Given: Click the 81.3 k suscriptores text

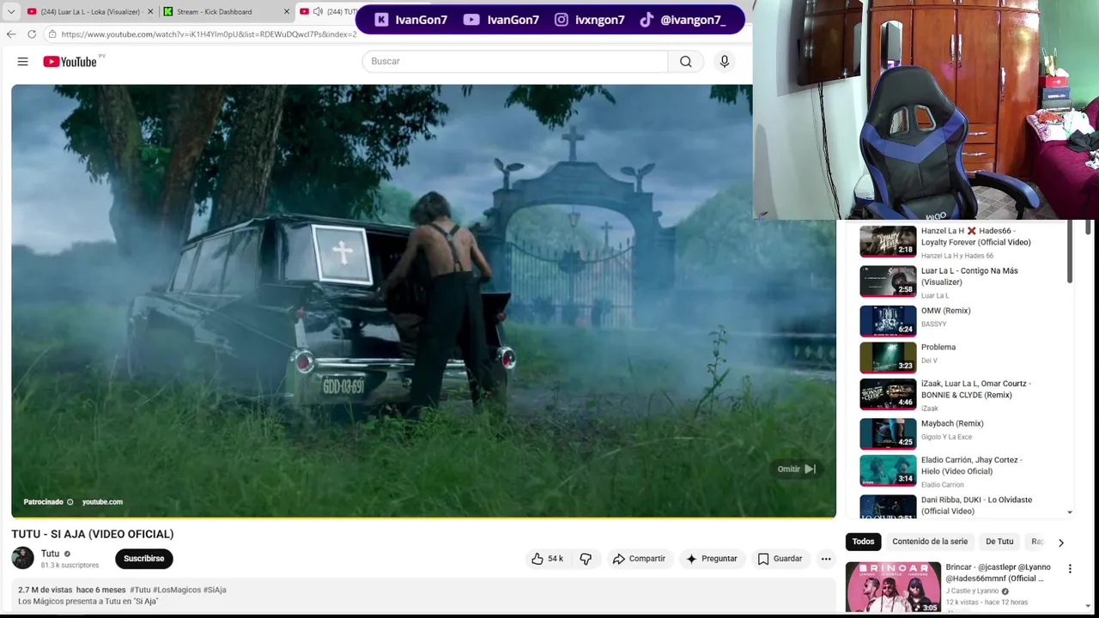Looking at the screenshot, I should pos(70,566).
